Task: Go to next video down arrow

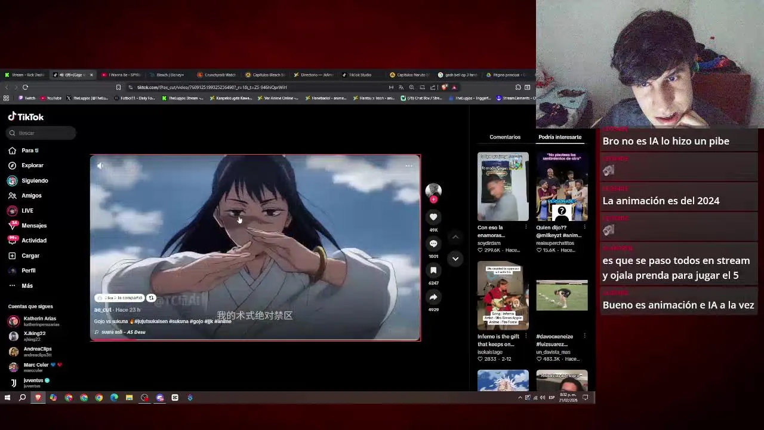Action: click(455, 259)
